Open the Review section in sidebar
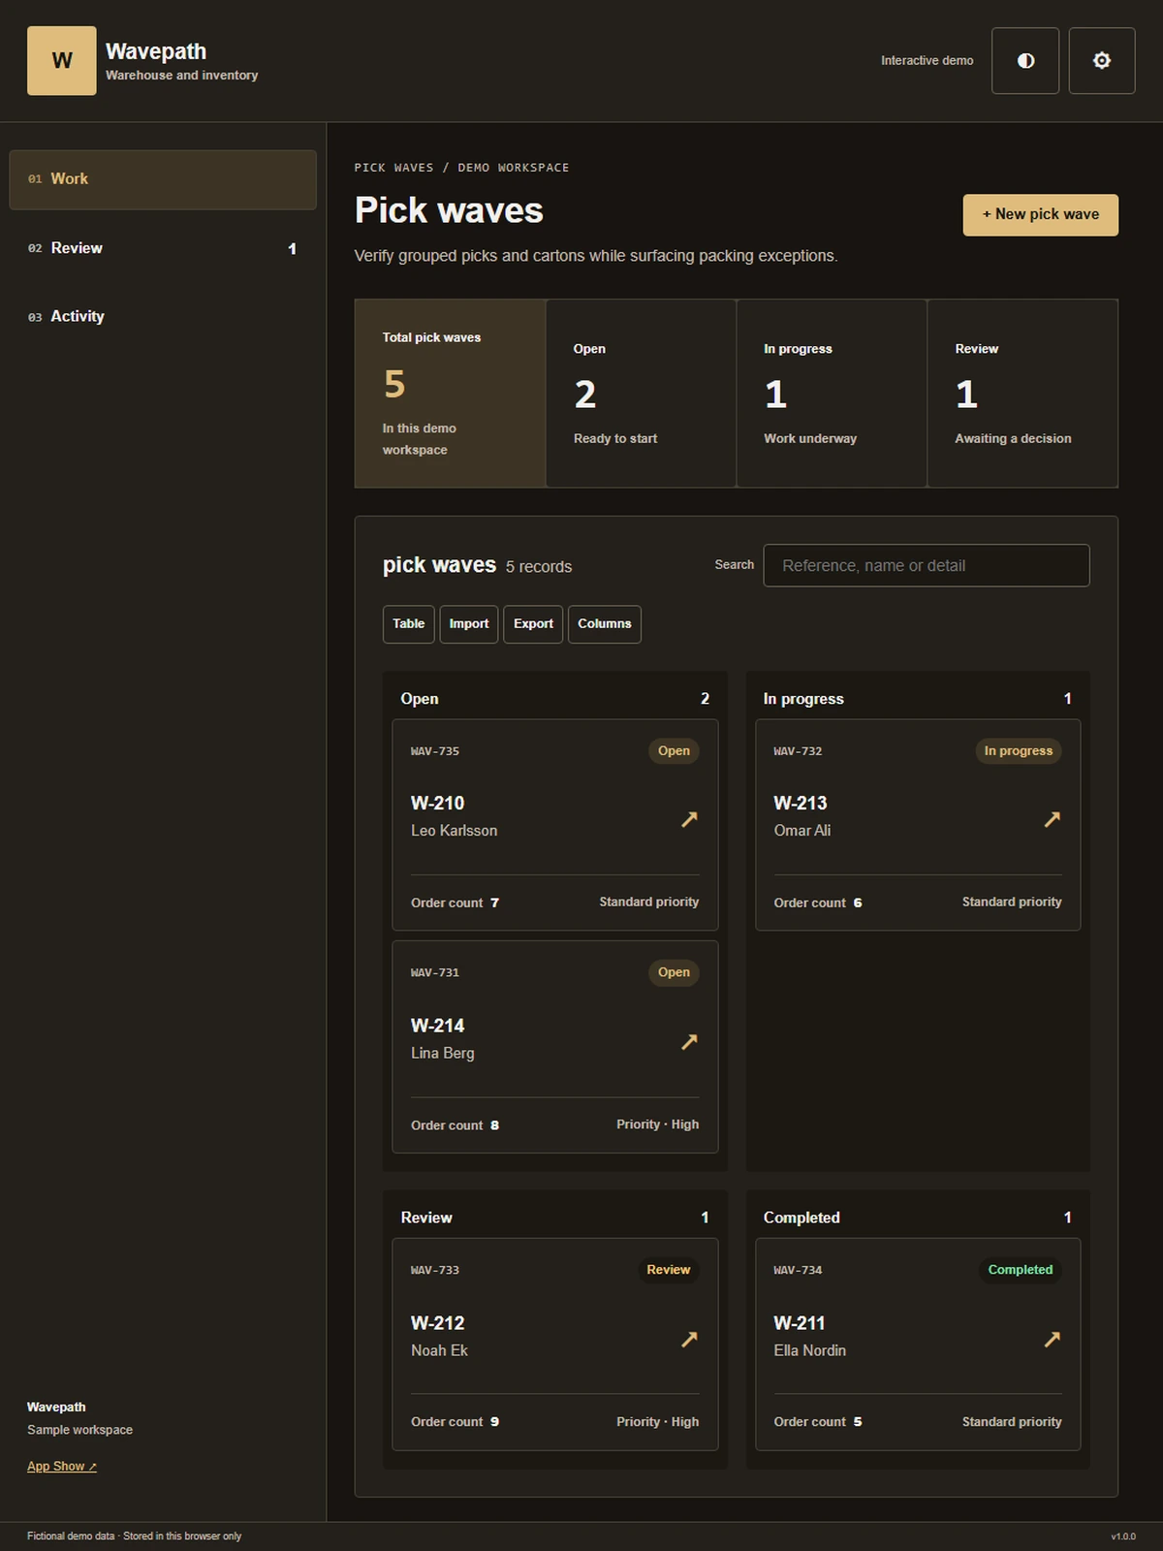The width and height of the screenshot is (1163, 1551). tap(163, 248)
